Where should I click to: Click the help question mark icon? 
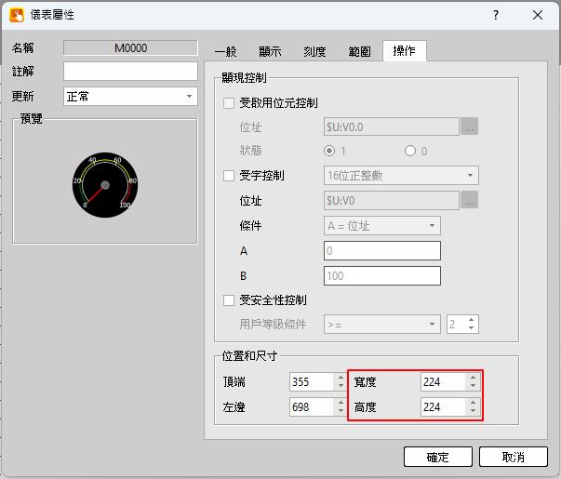coord(495,16)
